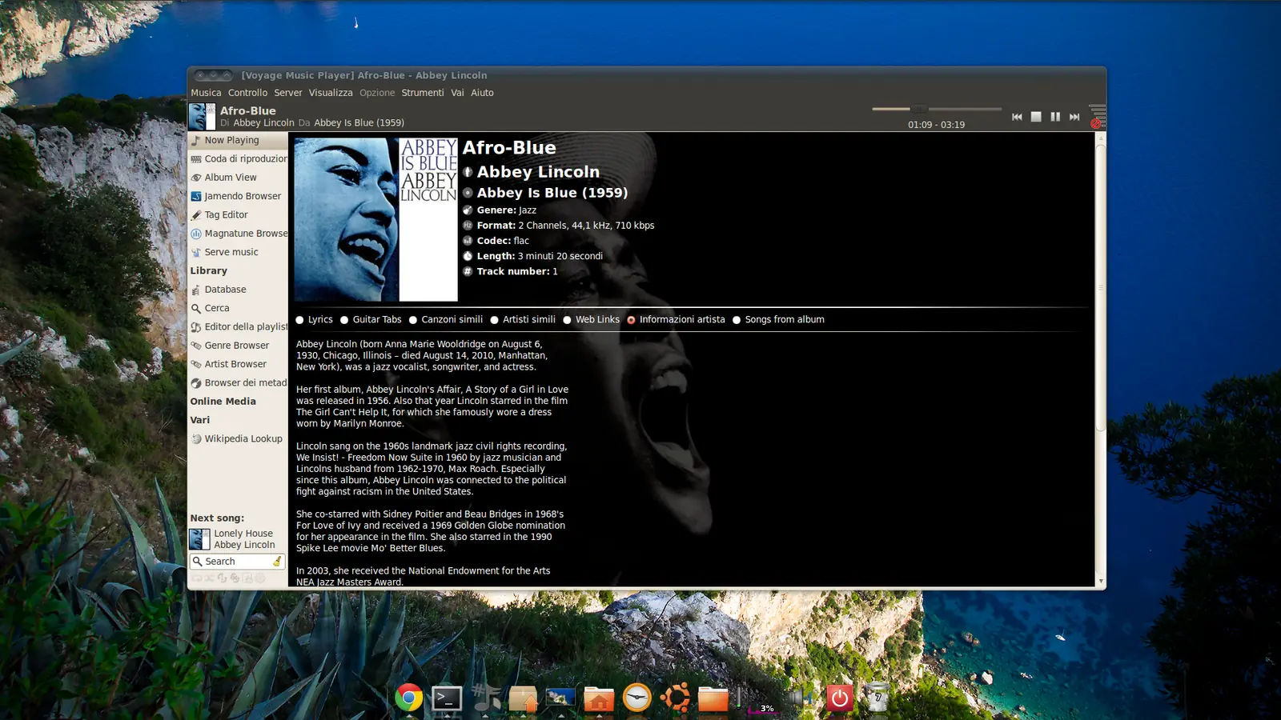Open the Aiuto menu

tap(482, 93)
